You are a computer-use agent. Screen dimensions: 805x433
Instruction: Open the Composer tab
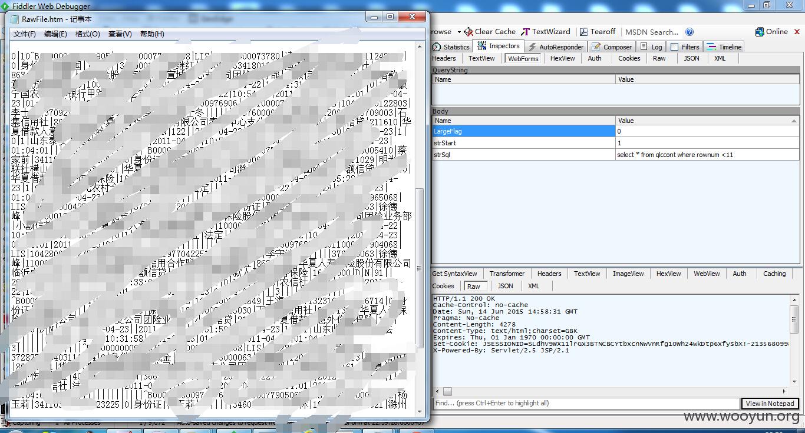click(612, 47)
